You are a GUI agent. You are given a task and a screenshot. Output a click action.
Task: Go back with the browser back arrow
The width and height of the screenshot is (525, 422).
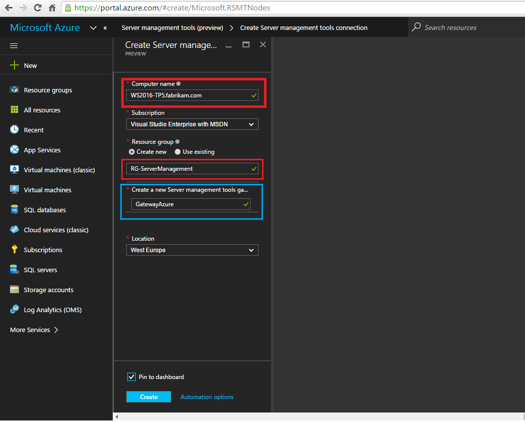(x=8, y=7)
